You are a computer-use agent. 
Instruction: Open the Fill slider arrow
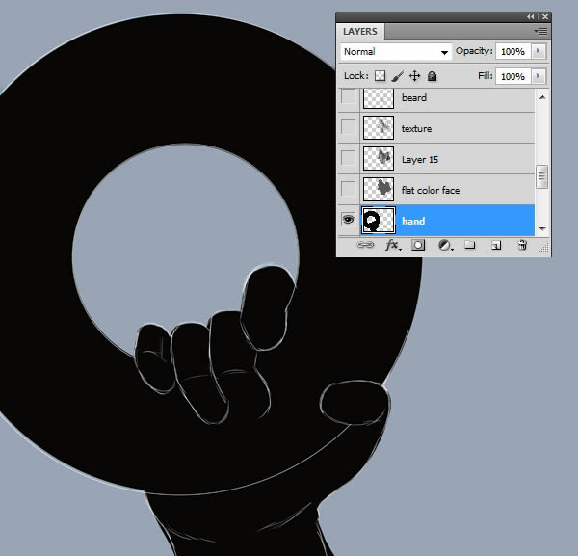click(538, 76)
